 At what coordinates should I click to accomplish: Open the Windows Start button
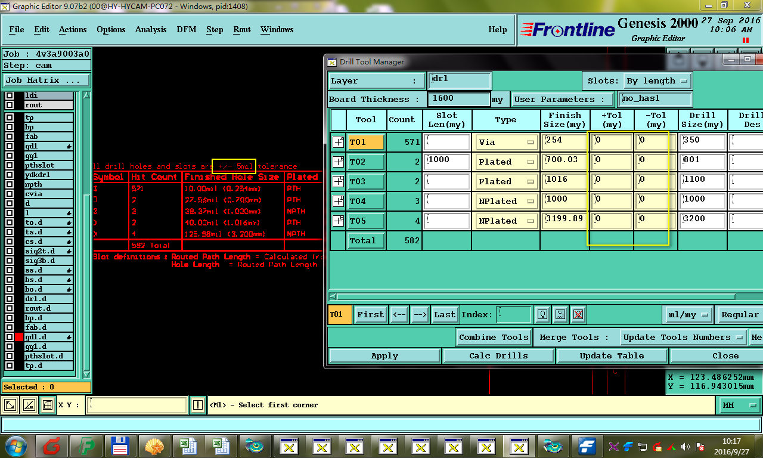[x=16, y=446]
